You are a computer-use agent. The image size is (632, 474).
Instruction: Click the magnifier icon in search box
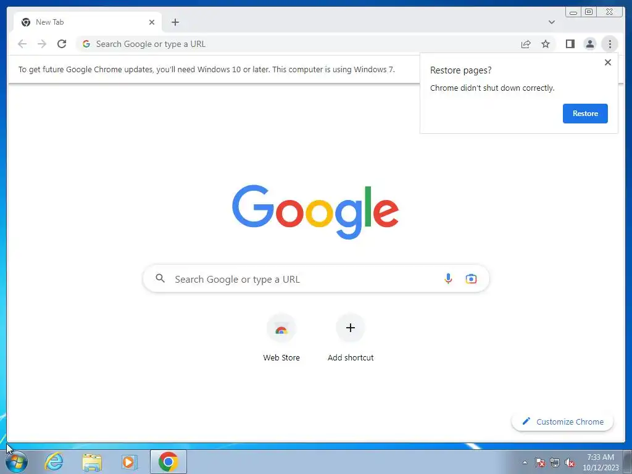point(160,278)
